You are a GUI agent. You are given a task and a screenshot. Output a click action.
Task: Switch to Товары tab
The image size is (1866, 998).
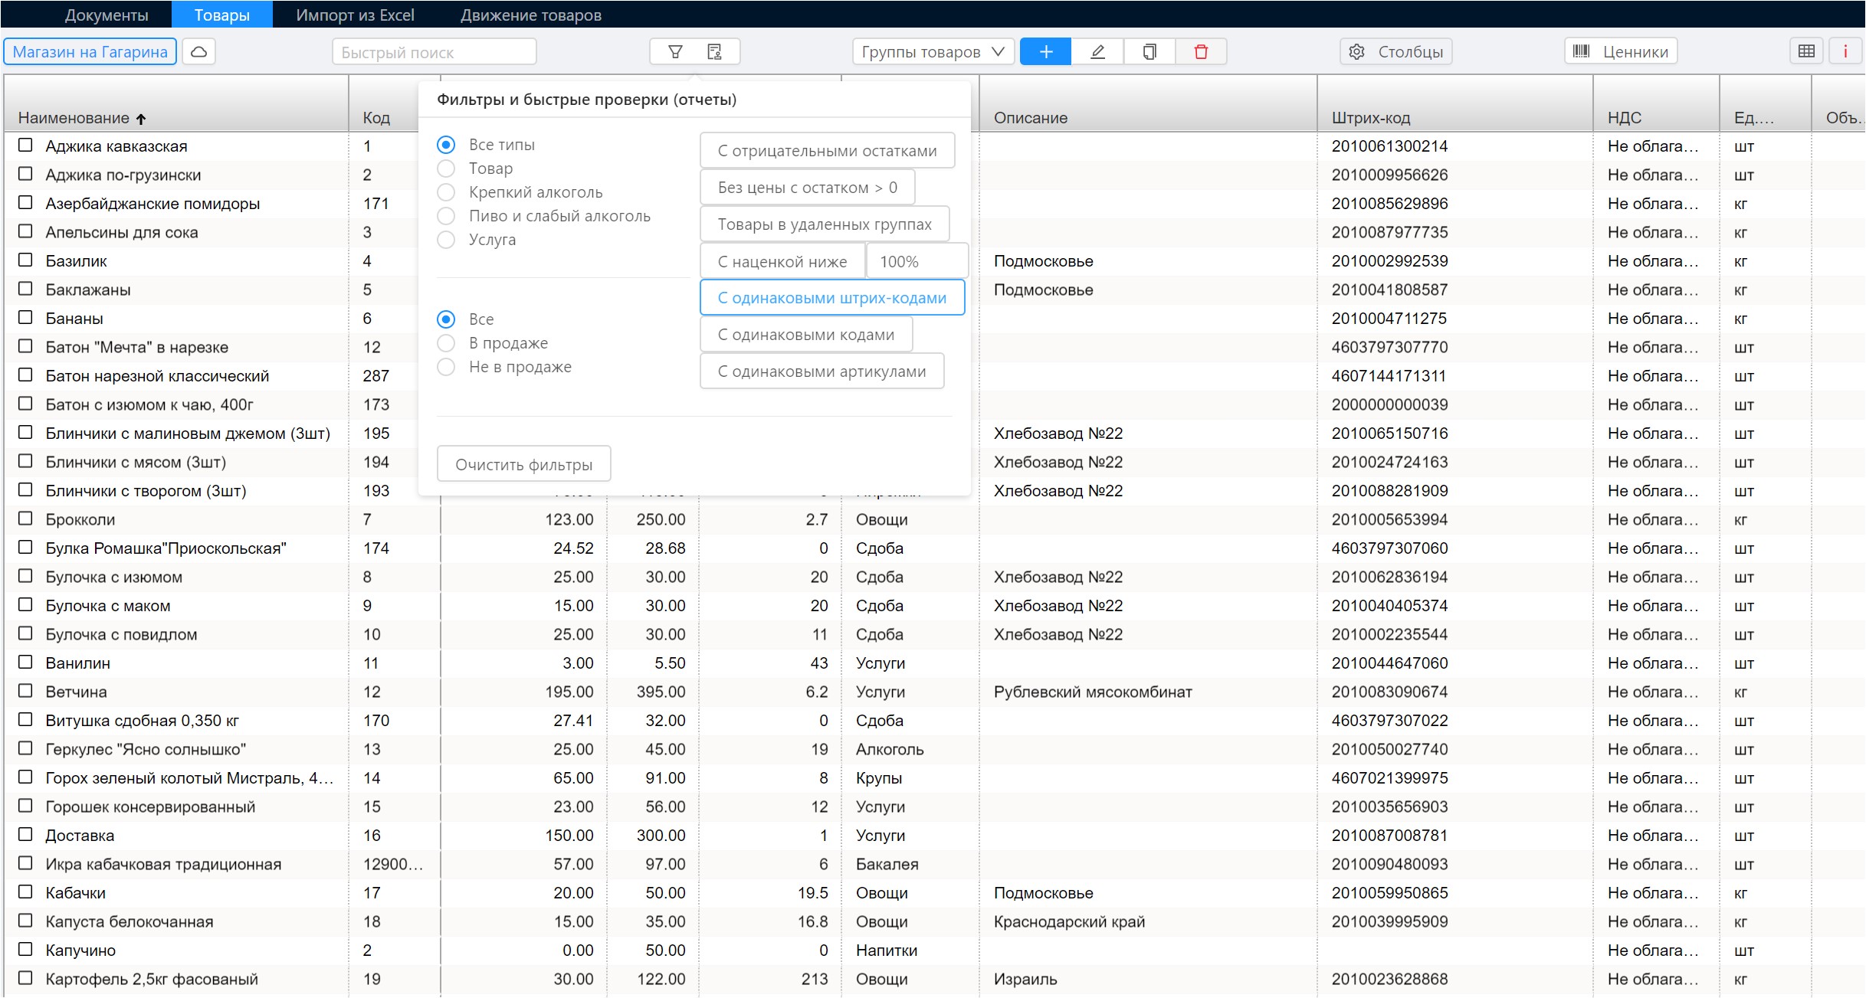tap(222, 15)
